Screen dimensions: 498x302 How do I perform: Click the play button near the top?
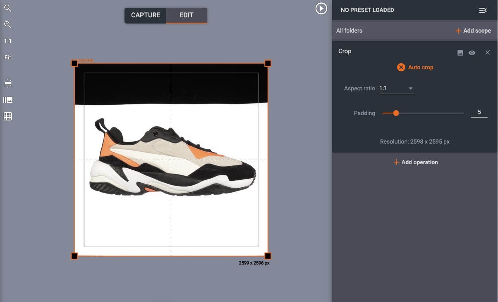pos(321,8)
